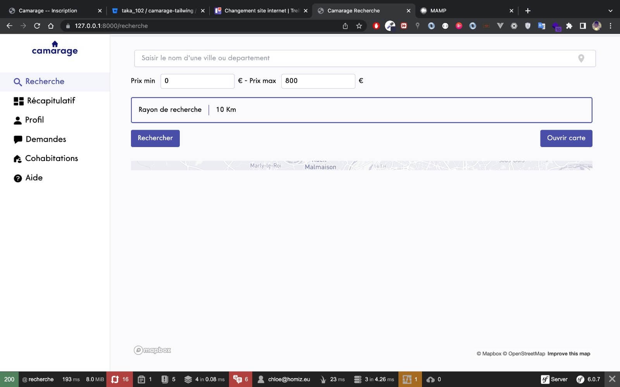
Task: Open the © OpenStreetMap attribution link
Action: click(x=524, y=354)
